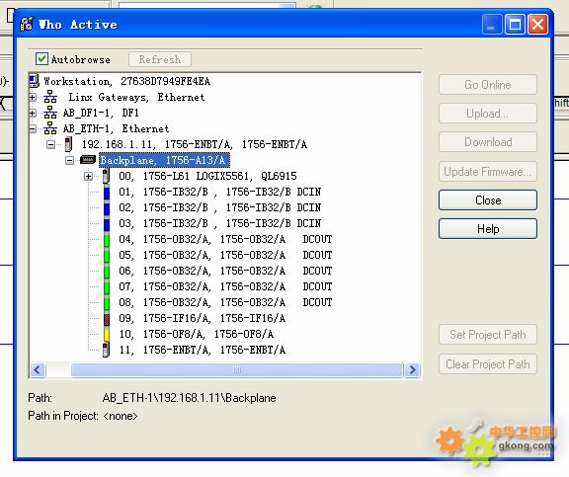
Task: Expand the Linx Gateways, Ethernet node
Action: tap(33, 97)
